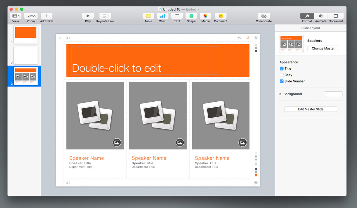Add a Comment sticky note
Screen dimensions: 357x208
click(221, 16)
